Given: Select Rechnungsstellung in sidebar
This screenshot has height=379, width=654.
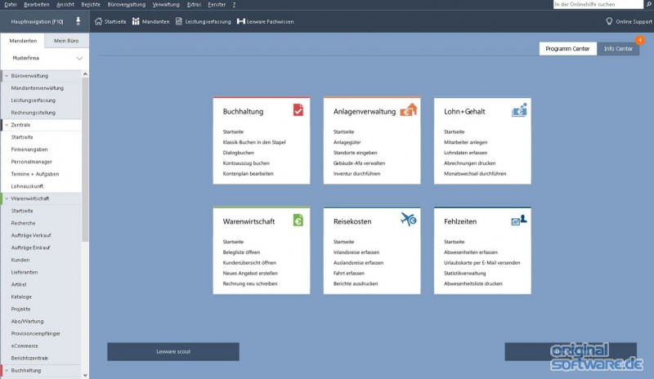Looking at the screenshot, I should click(x=34, y=113).
